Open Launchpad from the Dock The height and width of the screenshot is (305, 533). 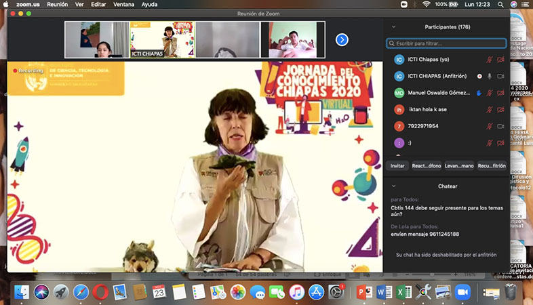(61, 292)
